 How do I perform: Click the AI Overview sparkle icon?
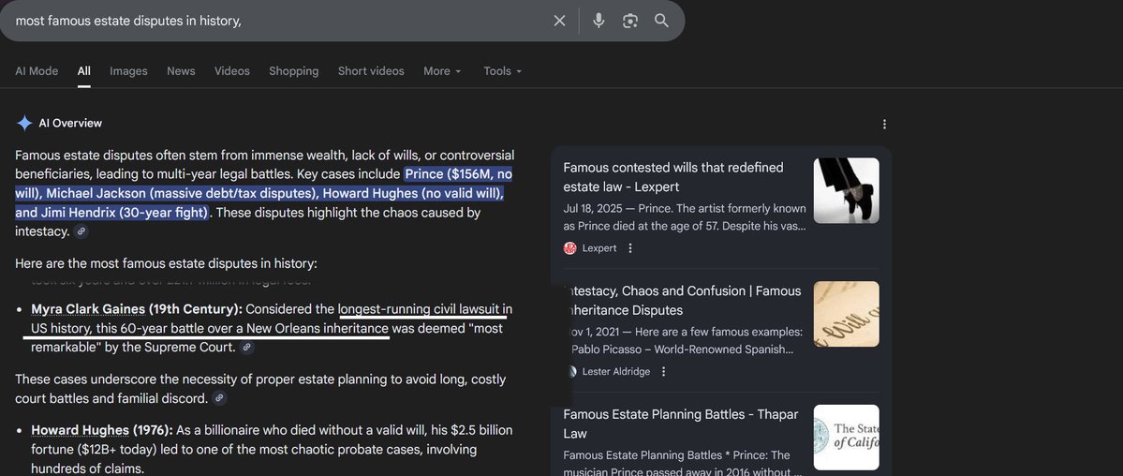tap(24, 124)
